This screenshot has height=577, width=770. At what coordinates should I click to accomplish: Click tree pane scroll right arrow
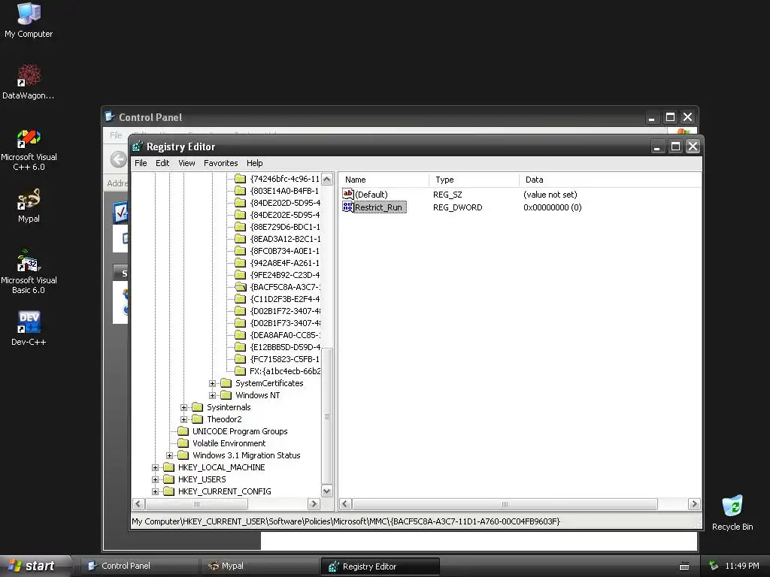click(x=314, y=504)
